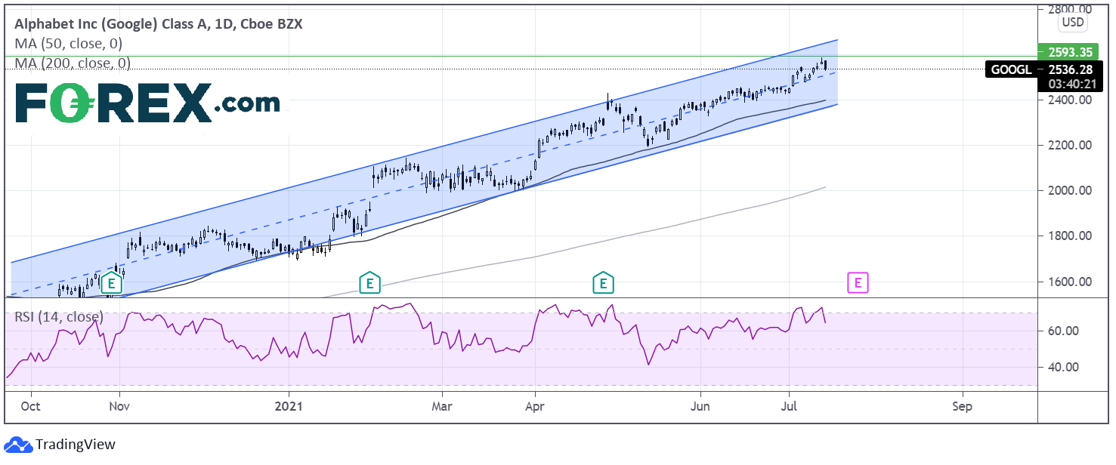Click the 2400.00 price axis label
Screen dimensions: 1116x465
[1068, 100]
